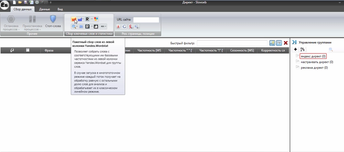344x152 pixels.
Task: Open the Стоп-слова shield button
Action: [53, 21]
